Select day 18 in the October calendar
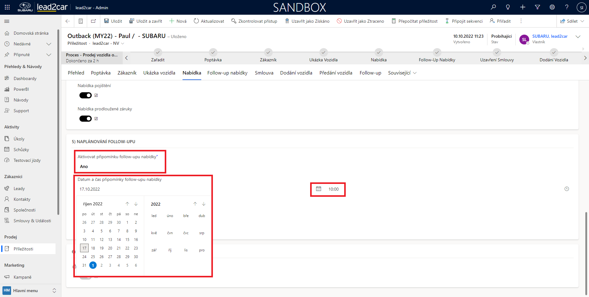The image size is (589, 297). click(x=93, y=248)
